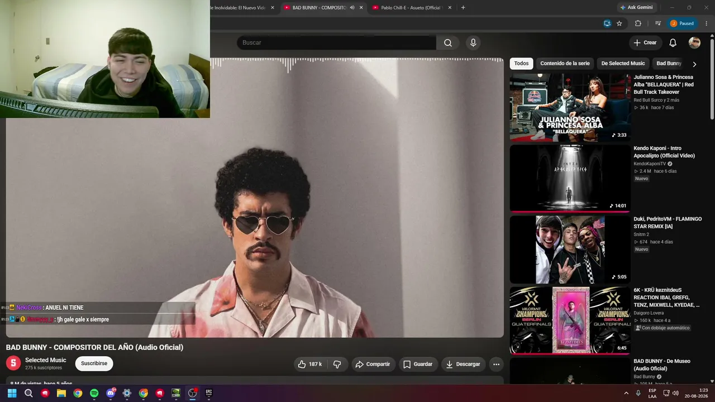Start voice search with the microphone icon
Viewport: 715px width, 402px height.
click(473, 43)
